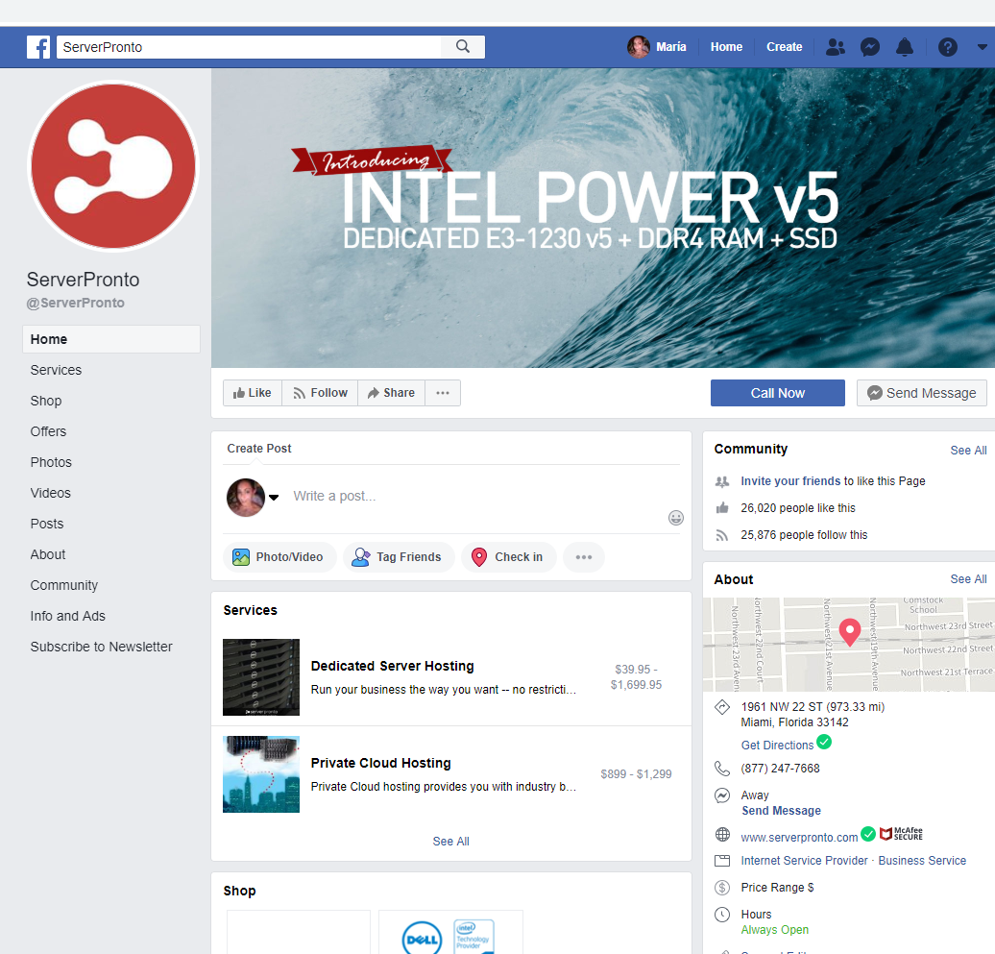Open Private Cloud Hosting thumbnail
The image size is (995, 954).
click(x=261, y=774)
